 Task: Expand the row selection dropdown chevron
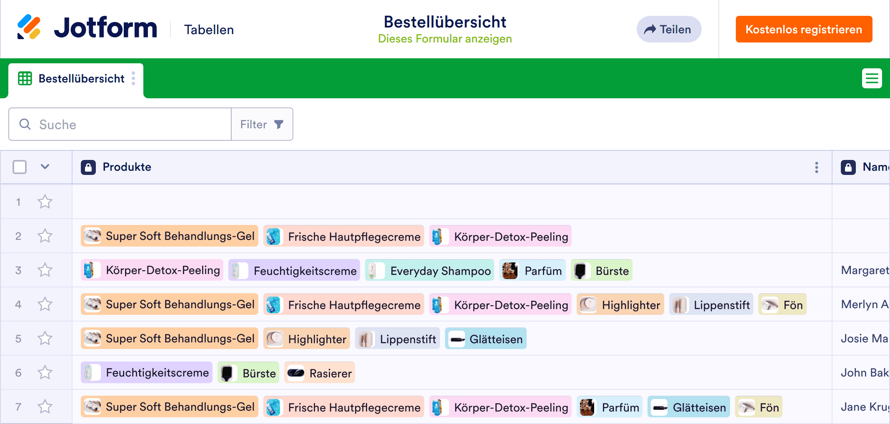click(x=45, y=167)
